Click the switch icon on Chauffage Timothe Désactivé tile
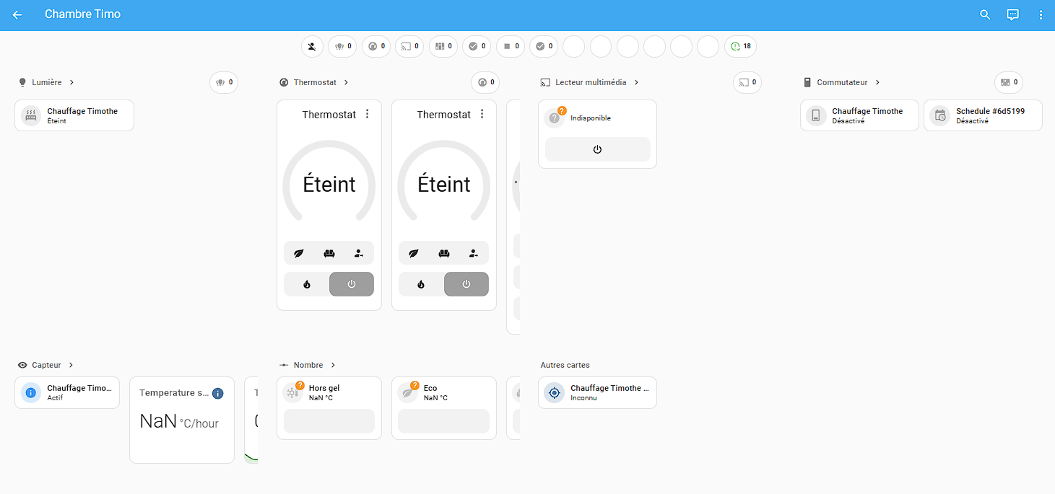 click(816, 115)
